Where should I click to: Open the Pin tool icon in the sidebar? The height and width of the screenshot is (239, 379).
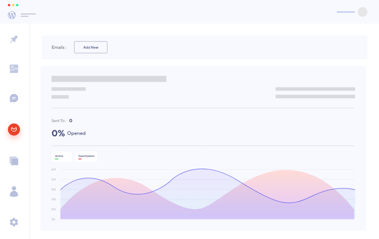(14, 40)
